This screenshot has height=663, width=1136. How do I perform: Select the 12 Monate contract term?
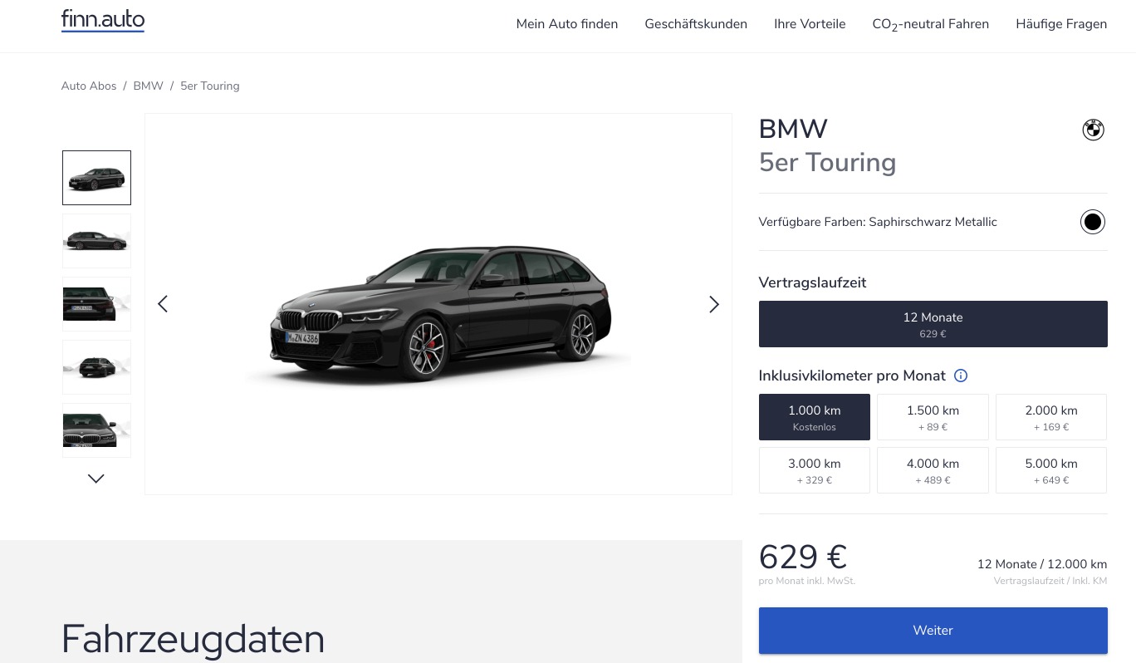(x=933, y=324)
